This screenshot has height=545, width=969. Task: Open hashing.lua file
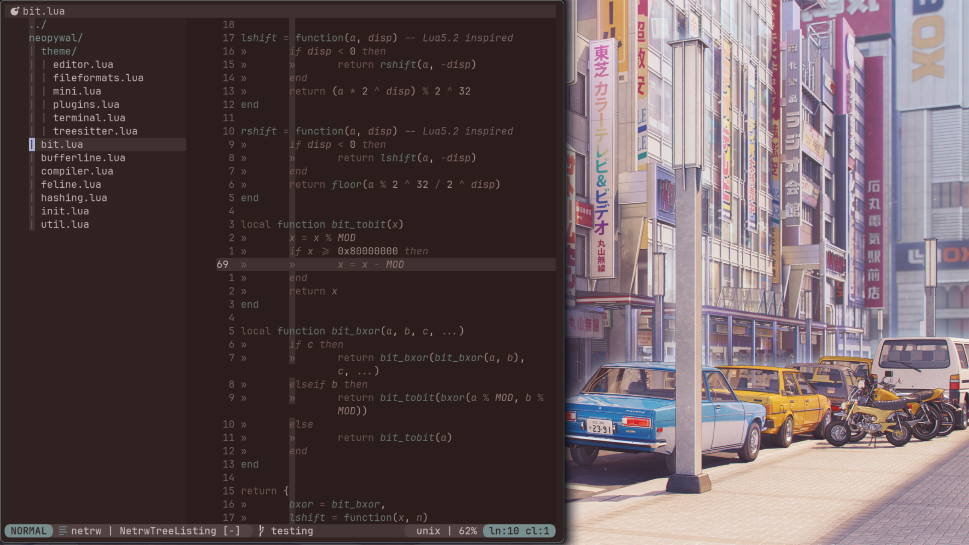pos(74,198)
